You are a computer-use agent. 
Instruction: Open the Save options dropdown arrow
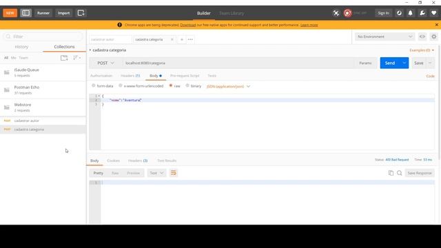tap(430, 63)
